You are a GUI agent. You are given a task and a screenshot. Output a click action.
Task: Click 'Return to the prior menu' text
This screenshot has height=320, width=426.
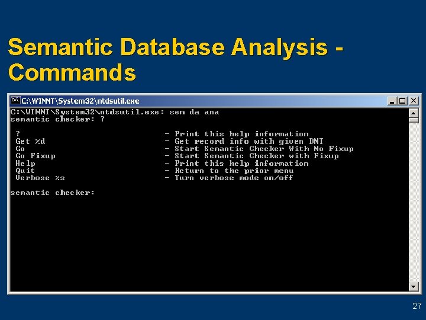[x=234, y=171]
